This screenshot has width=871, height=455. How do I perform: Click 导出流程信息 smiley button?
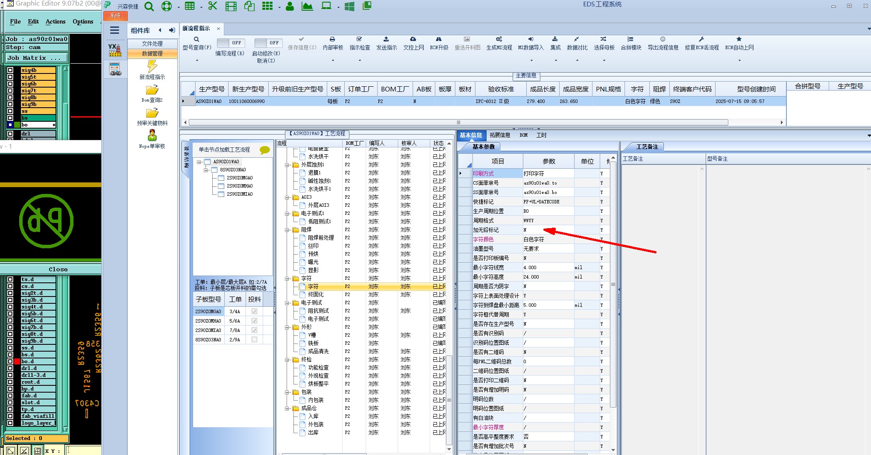[663, 43]
